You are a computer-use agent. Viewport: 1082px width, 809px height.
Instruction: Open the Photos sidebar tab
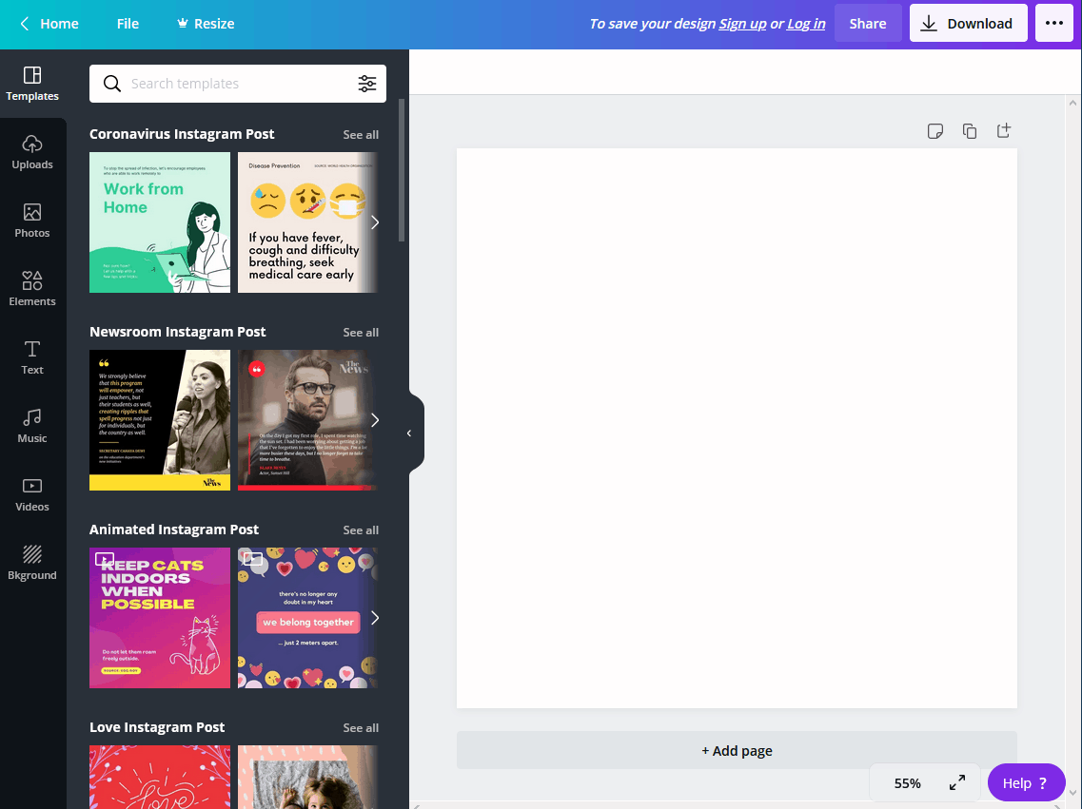pos(32,221)
